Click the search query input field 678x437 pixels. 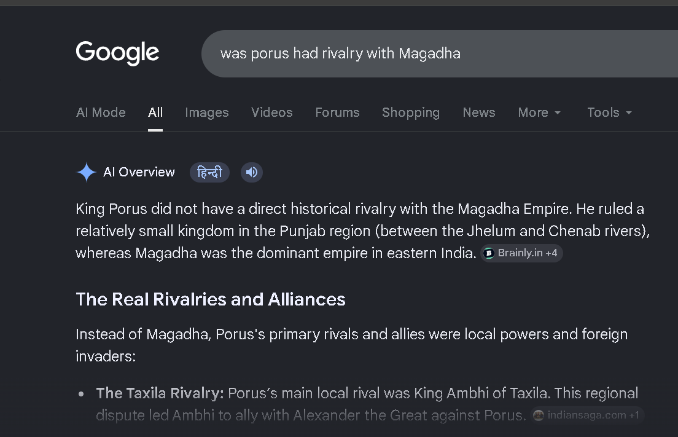(x=440, y=53)
